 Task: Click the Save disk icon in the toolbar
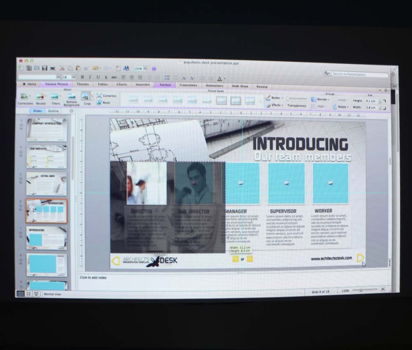coord(44,68)
